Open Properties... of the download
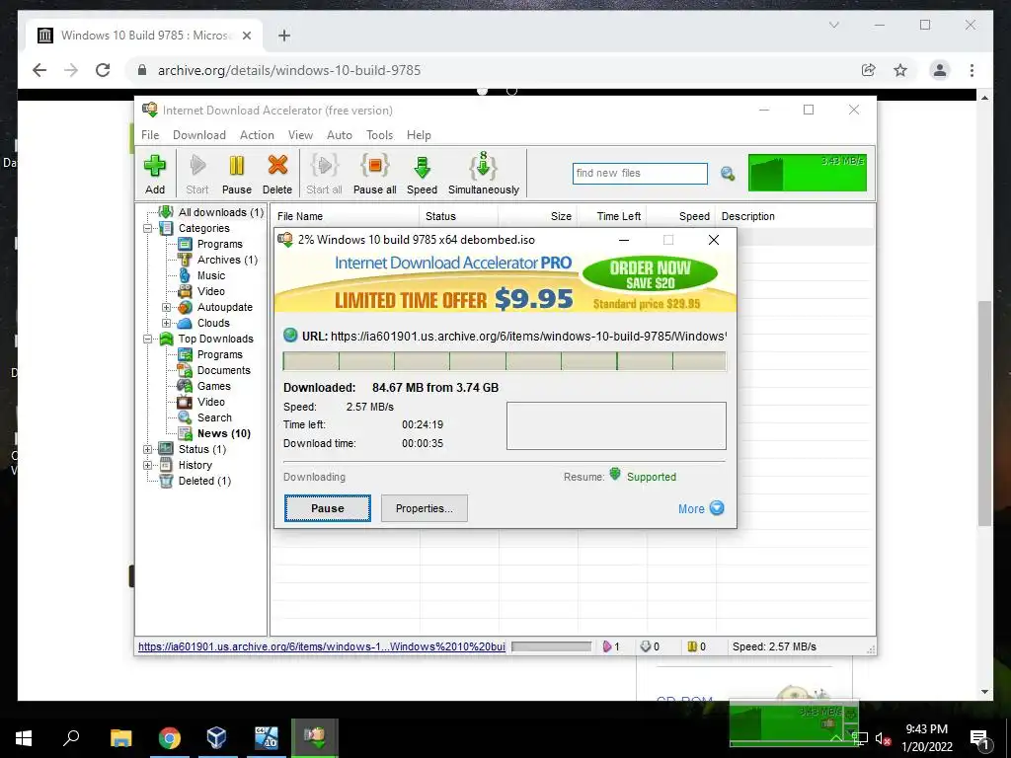 (425, 508)
